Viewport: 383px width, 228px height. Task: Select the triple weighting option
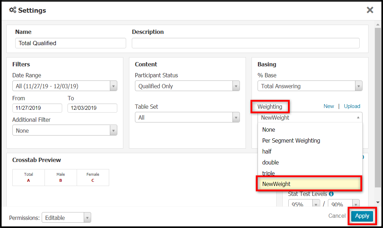[x=310, y=173]
